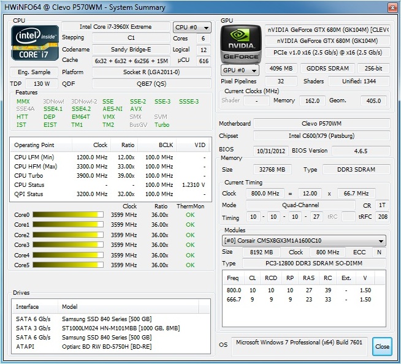The image size is (401, 364).
Task: Click the Core5 usage bar
Action: 68,265
